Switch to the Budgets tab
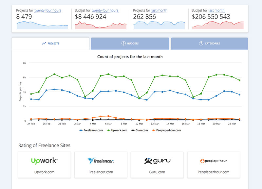Image resolution: width=262 pixels, height=189 pixels. (130, 43)
